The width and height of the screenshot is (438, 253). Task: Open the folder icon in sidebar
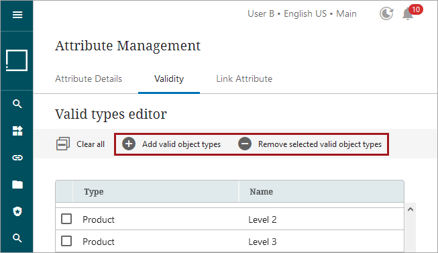pyautogui.click(x=17, y=185)
